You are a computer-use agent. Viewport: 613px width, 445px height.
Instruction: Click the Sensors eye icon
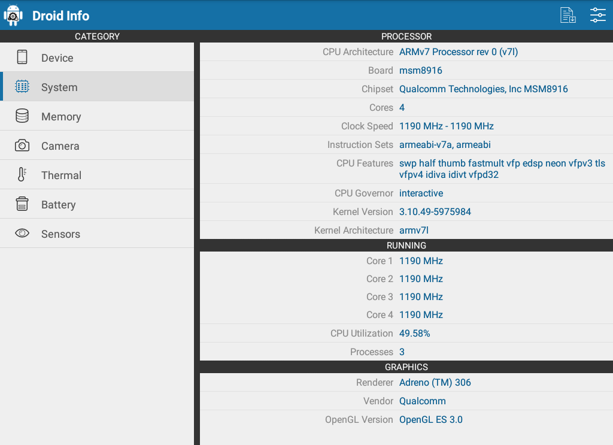pos(22,234)
